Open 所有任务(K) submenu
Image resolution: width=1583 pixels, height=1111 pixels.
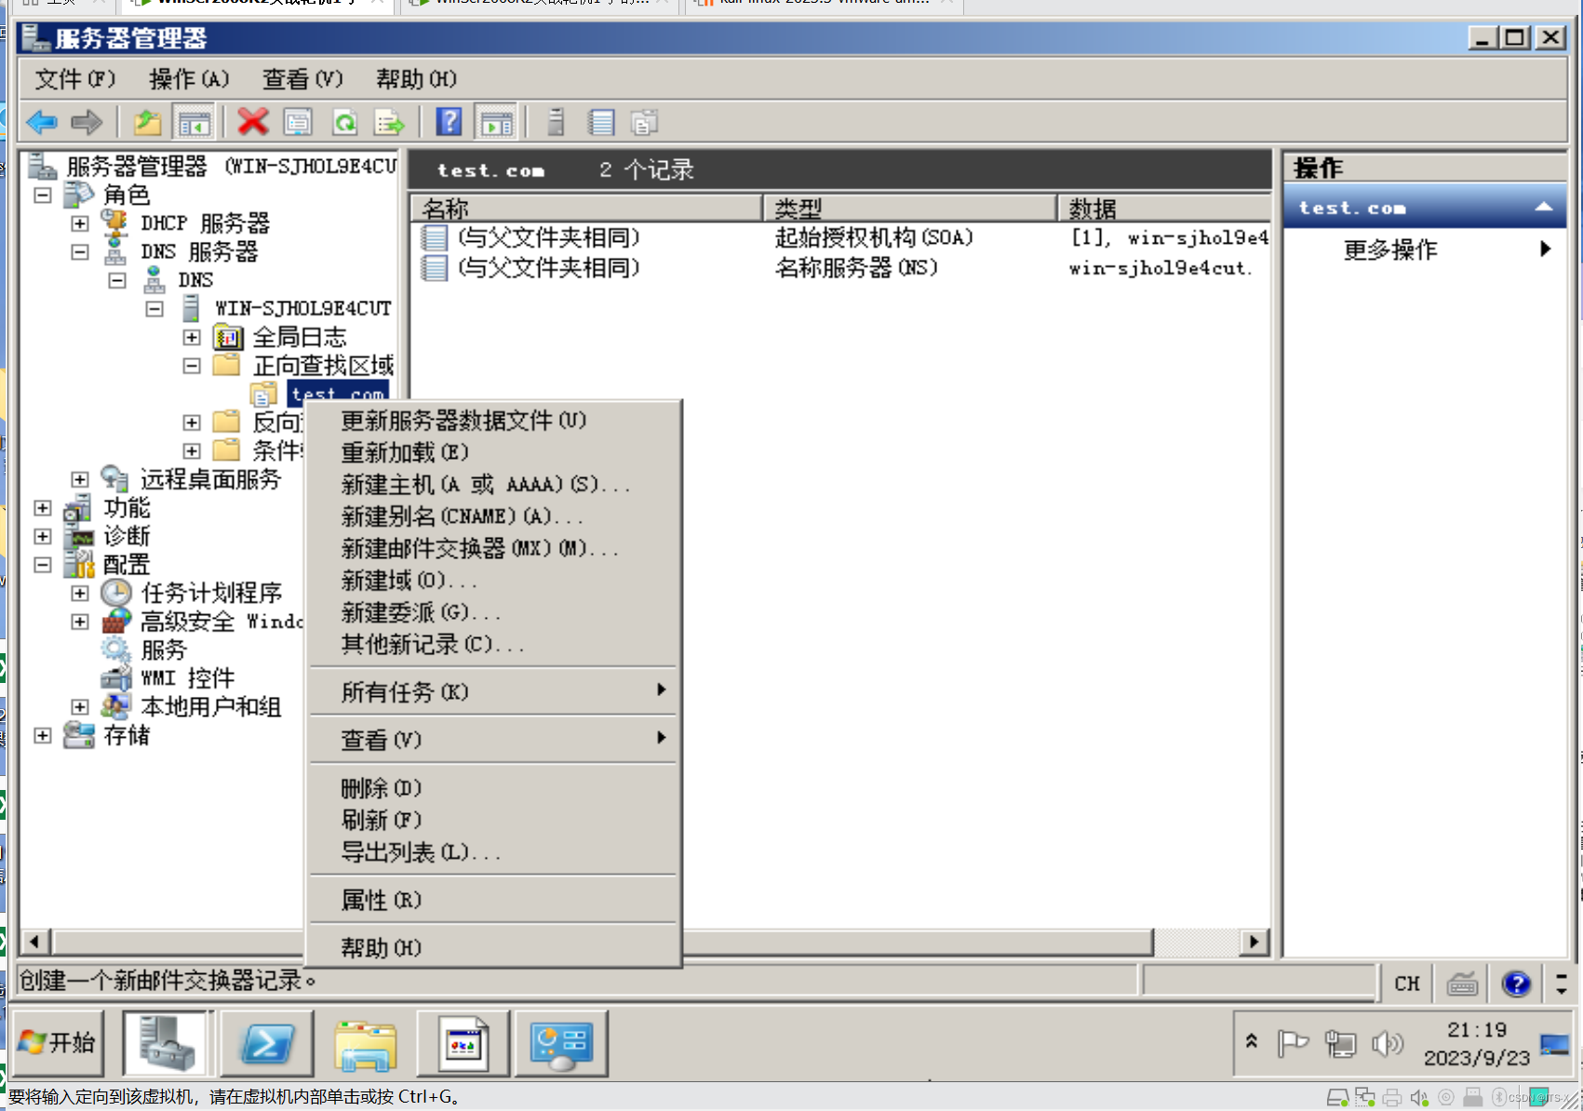click(494, 692)
